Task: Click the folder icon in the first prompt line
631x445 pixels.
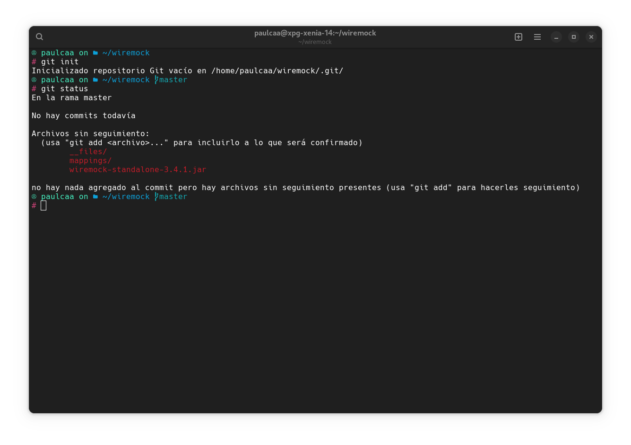Action: tap(95, 53)
